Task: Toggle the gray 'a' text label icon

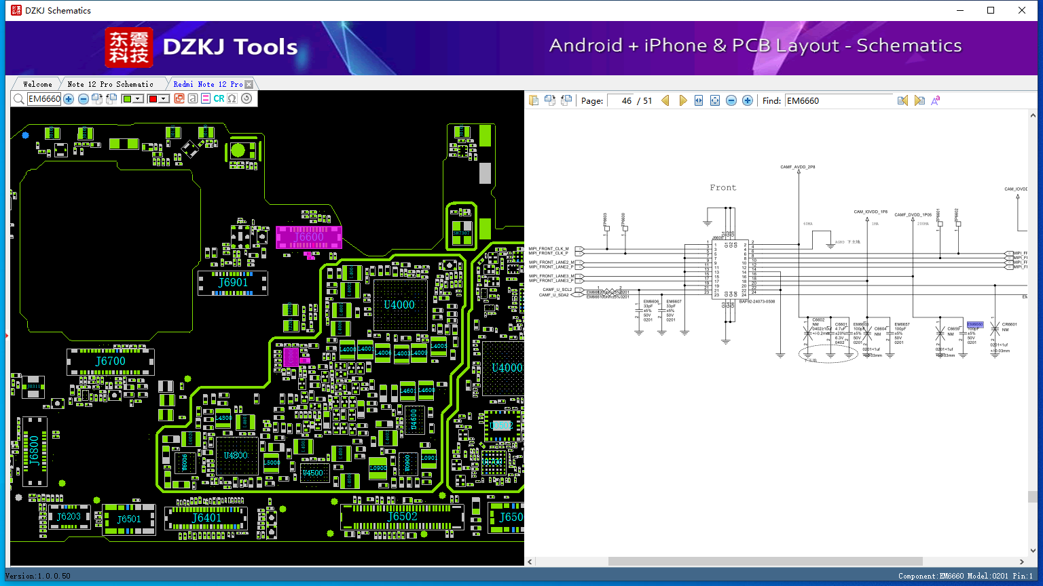Action: (193, 99)
